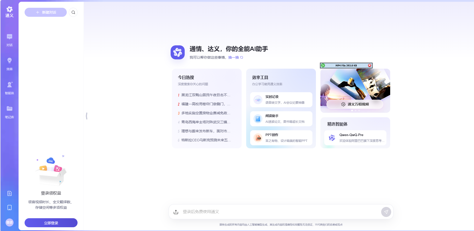Click the Qwen-QwQ-Pre agent logo

coord(332,138)
